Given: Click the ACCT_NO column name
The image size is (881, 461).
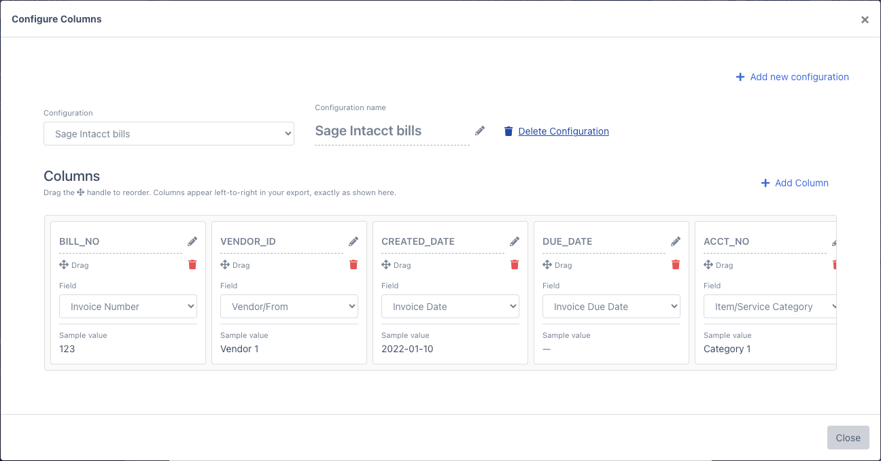Looking at the screenshot, I should click(x=727, y=241).
